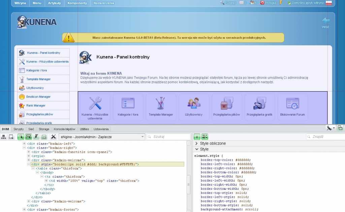Click the Kategorie i fora panel icon

pos(128,103)
